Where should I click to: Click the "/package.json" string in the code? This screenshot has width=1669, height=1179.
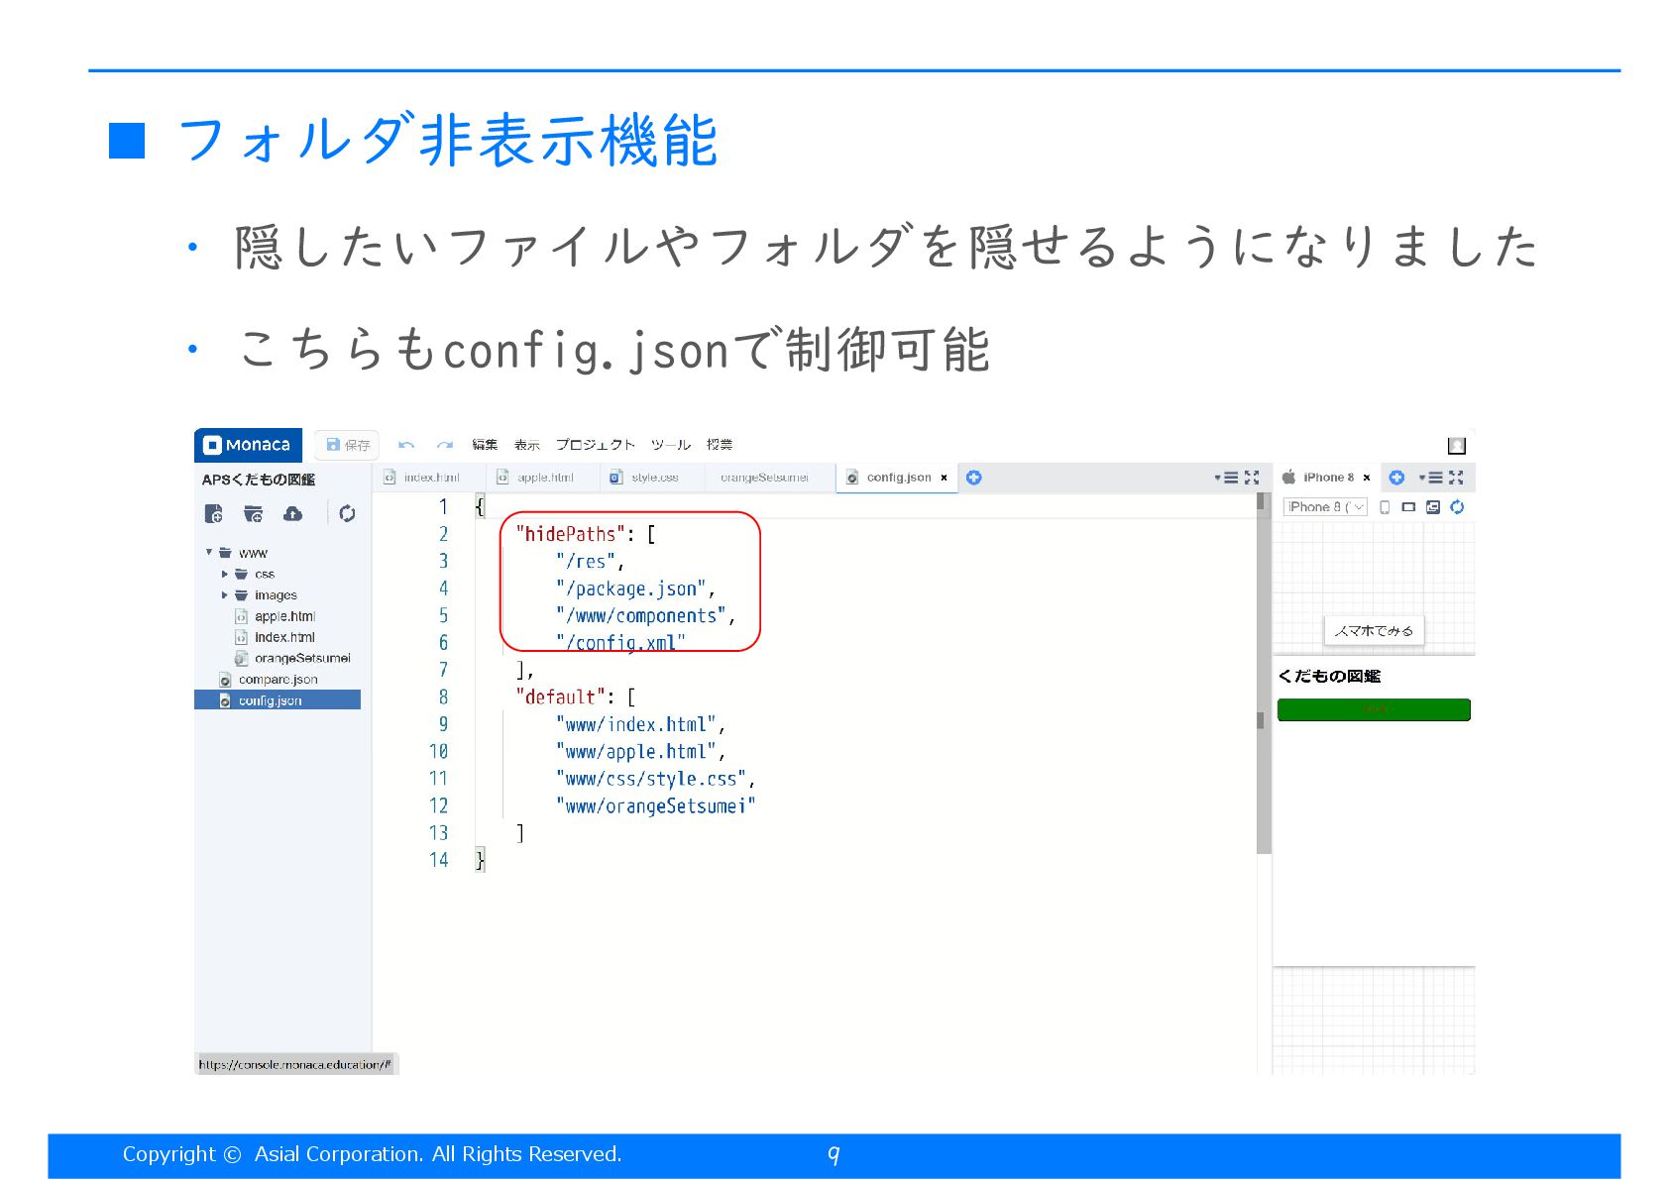click(x=630, y=589)
